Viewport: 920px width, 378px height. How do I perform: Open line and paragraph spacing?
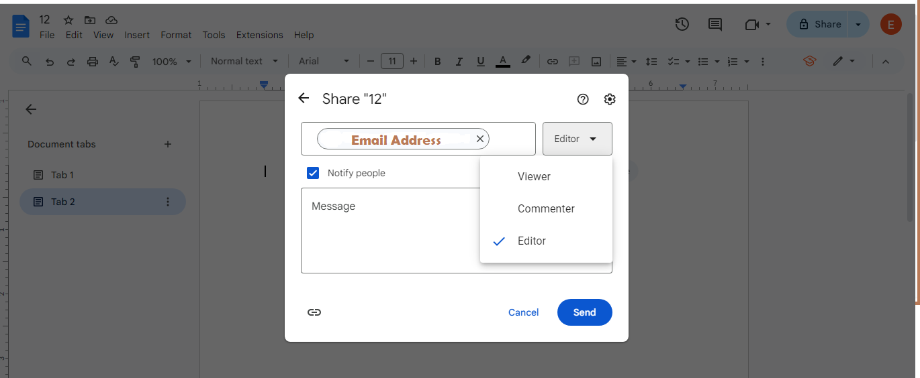pyautogui.click(x=651, y=62)
